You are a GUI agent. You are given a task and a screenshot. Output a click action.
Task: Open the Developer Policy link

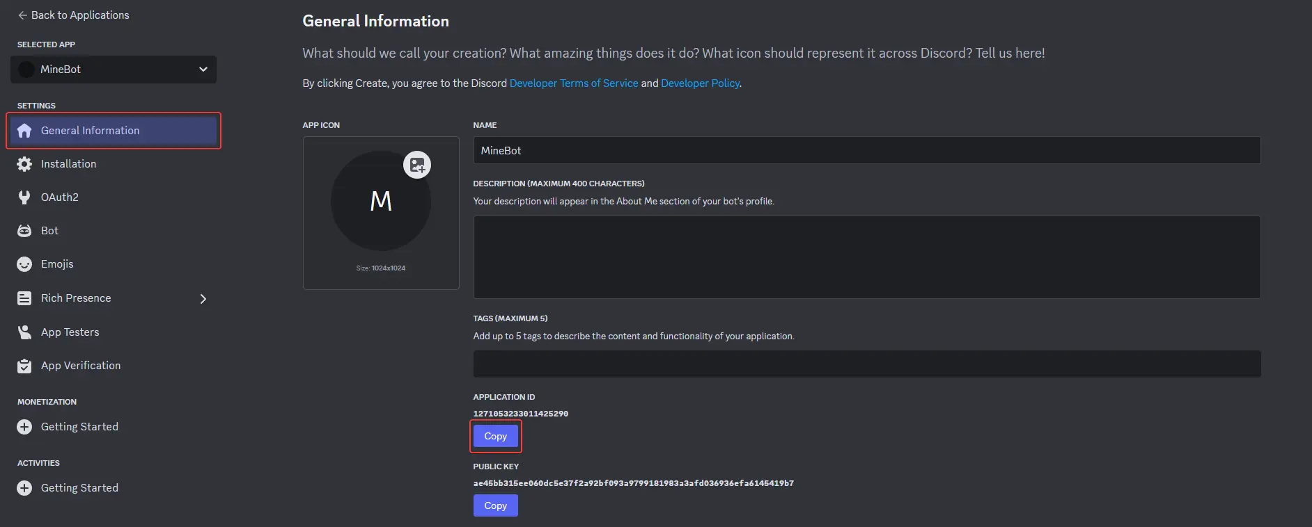[x=700, y=83]
